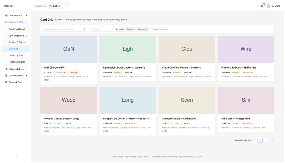Image resolution: width=285 pixels, height=163 pixels.
Task: Open the Wire product image thumbnail
Action: (x=246, y=49)
